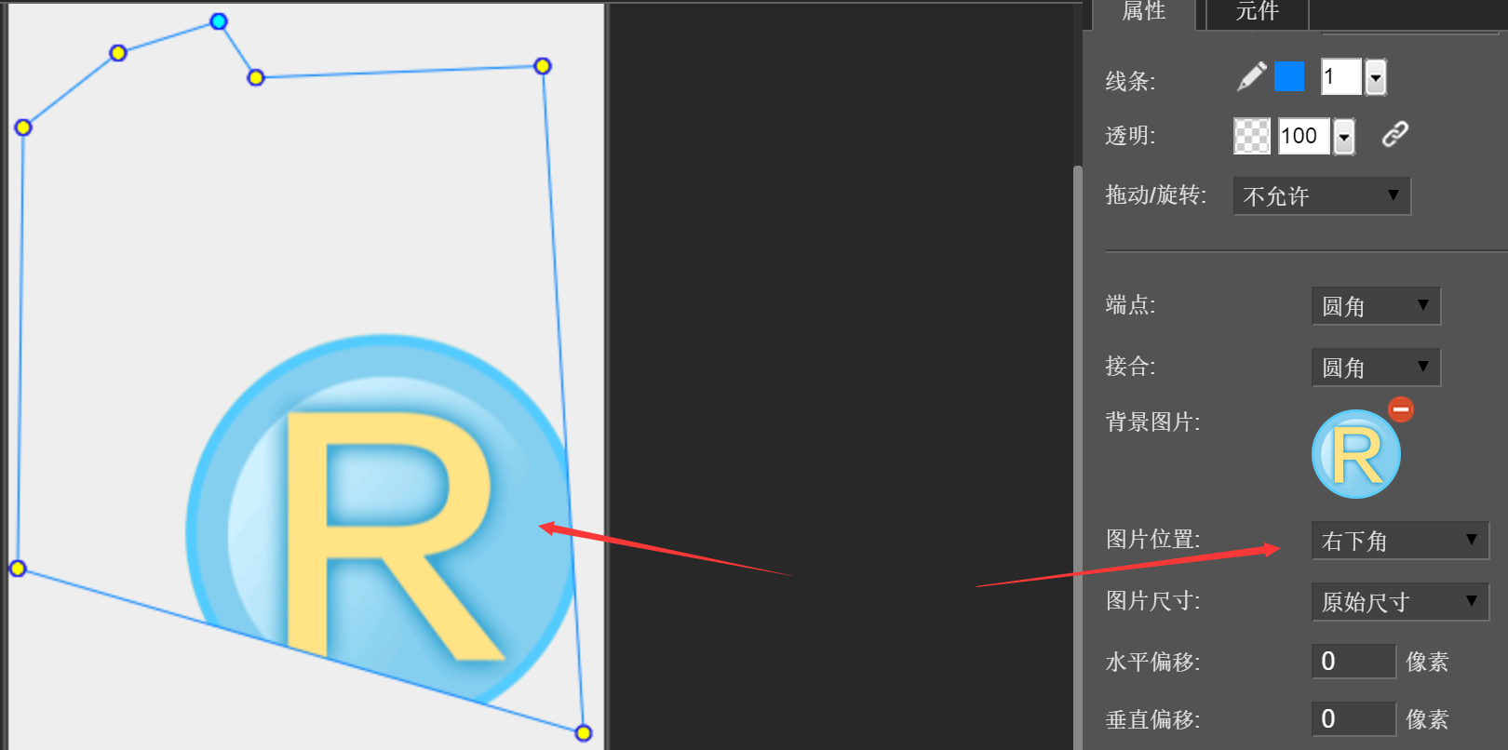
Task: Click the 水平偏移 input field
Action: 1353,662
